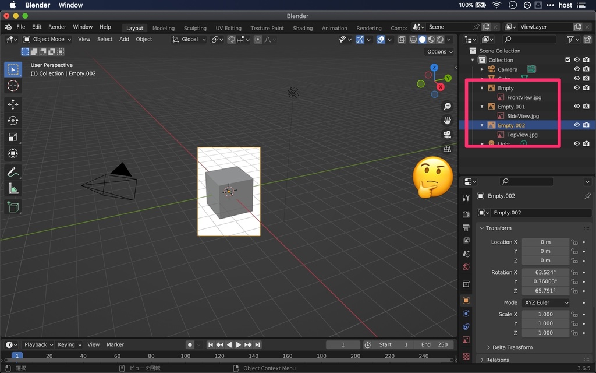The width and height of the screenshot is (596, 373).
Task: Enable wireframe shading in the viewport
Action: (413, 39)
